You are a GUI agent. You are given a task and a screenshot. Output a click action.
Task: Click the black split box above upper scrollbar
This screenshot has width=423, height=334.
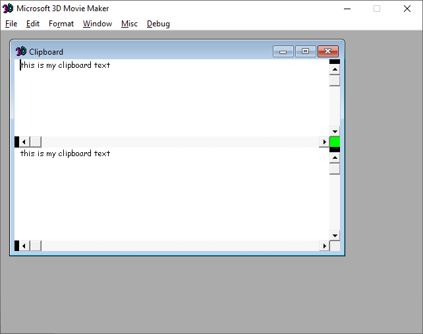(x=335, y=61)
